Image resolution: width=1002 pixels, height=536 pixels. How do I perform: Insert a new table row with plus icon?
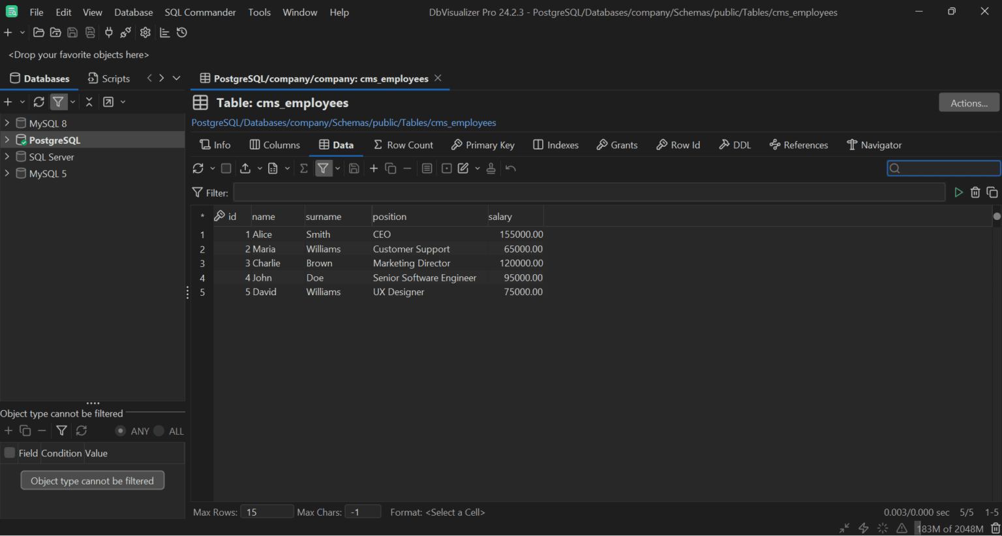click(373, 168)
